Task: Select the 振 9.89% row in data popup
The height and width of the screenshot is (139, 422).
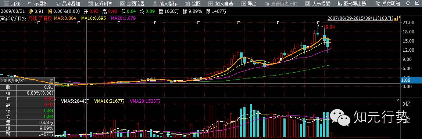Action: coord(27,128)
